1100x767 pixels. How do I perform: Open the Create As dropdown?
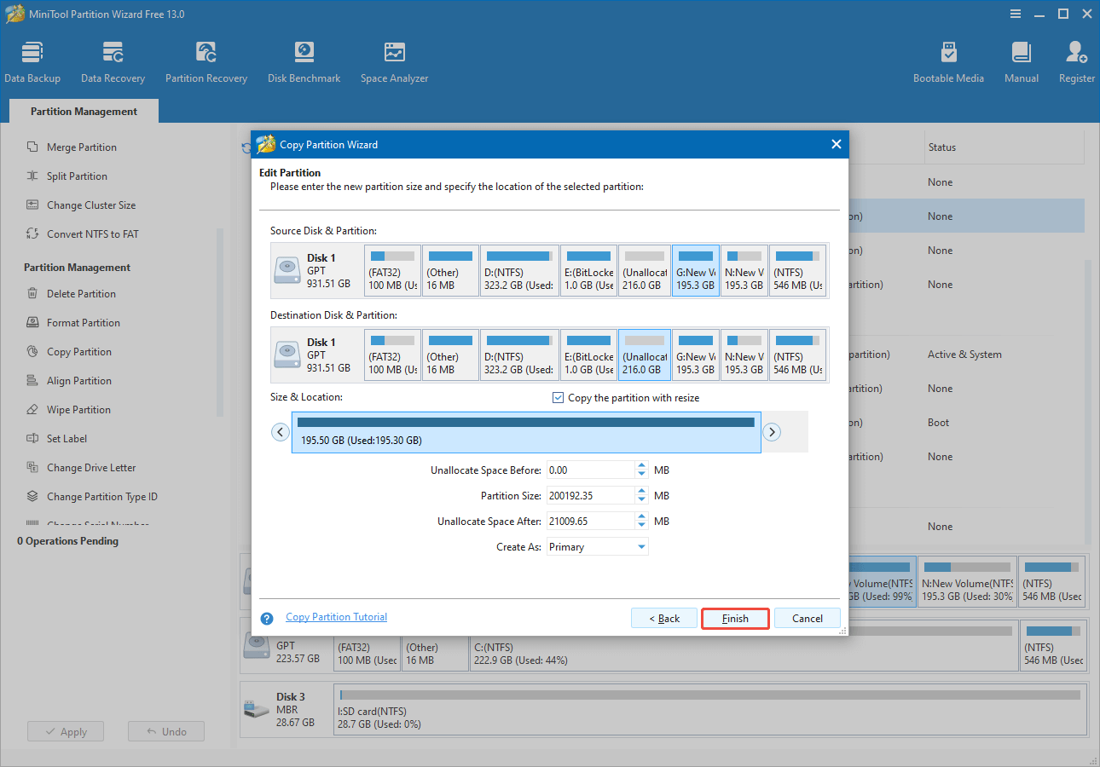[x=641, y=547]
